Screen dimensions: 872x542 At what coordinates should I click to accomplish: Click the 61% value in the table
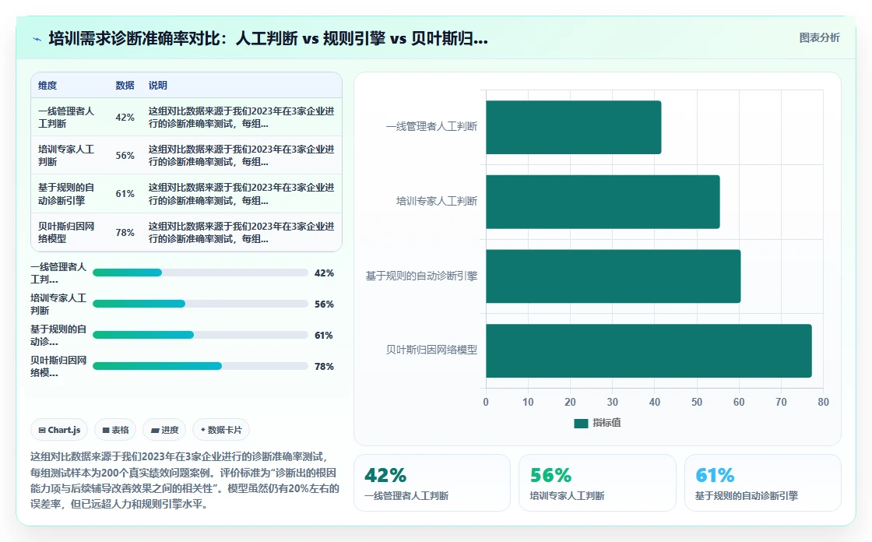(x=125, y=194)
